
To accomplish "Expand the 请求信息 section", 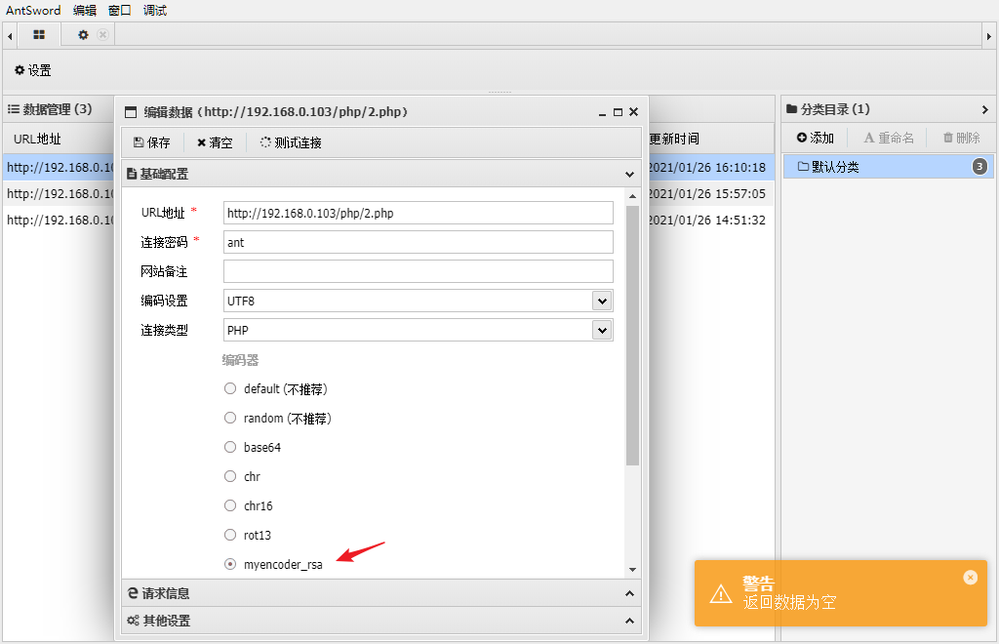I will tap(381, 593).
